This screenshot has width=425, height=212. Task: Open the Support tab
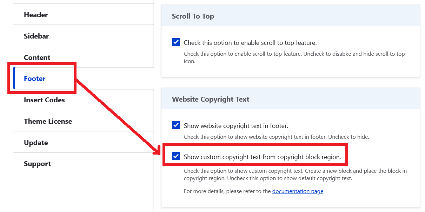[x=37, y=163]
